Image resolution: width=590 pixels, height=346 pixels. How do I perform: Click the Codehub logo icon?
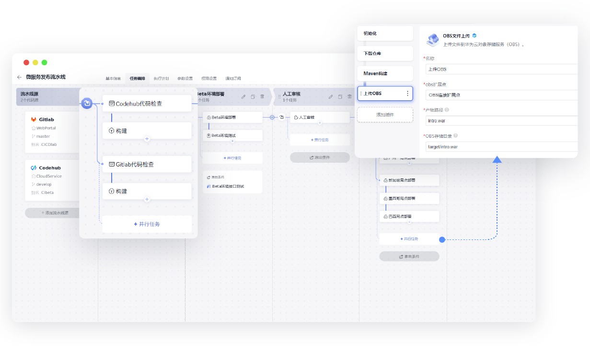click(x=34, y=168)
